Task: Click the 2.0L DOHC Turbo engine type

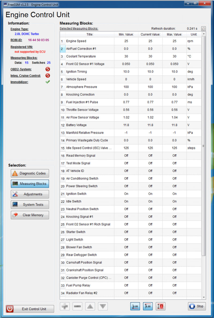Action: coord(27,34)
